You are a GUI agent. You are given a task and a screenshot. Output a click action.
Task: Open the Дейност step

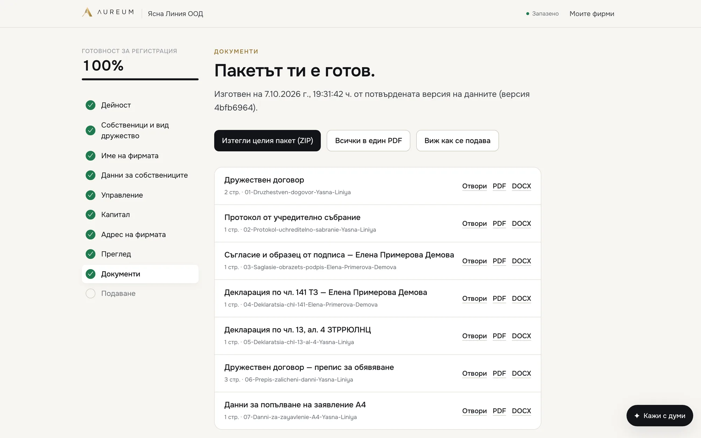(x=140, y=105)
